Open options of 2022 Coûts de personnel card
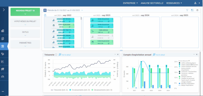Viewport: 203px width, 96px height. click(x=73, y=24)
